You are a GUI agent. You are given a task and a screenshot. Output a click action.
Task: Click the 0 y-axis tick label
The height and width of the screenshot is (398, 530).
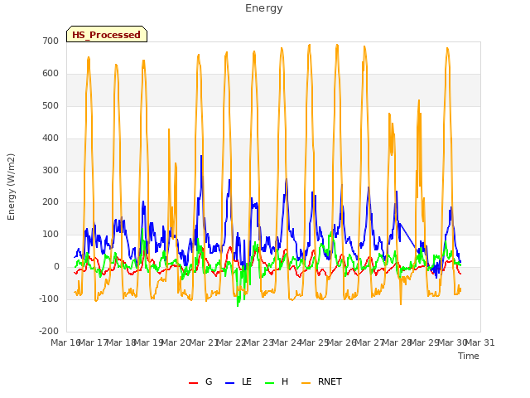[x=56, y=267]
